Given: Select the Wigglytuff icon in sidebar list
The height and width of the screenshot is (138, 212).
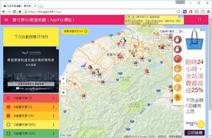Looking at the screenshot, I should [x=178, y=69].
